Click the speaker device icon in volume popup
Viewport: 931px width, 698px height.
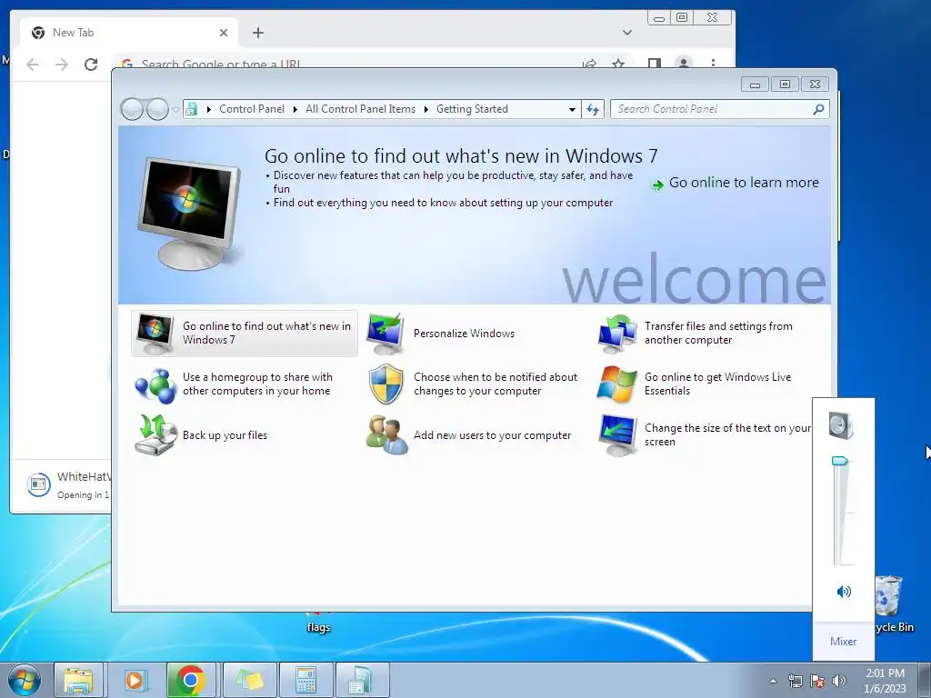point(841,425)
